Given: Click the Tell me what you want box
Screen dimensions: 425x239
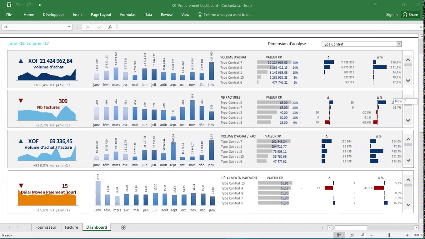Looking at the screenshot, I should 226,15.
